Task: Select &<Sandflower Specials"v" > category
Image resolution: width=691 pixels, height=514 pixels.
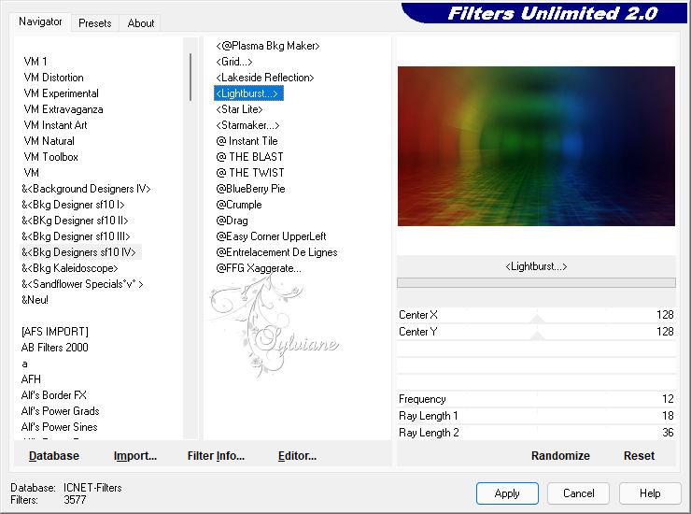Action: click(x=82, y=284)
